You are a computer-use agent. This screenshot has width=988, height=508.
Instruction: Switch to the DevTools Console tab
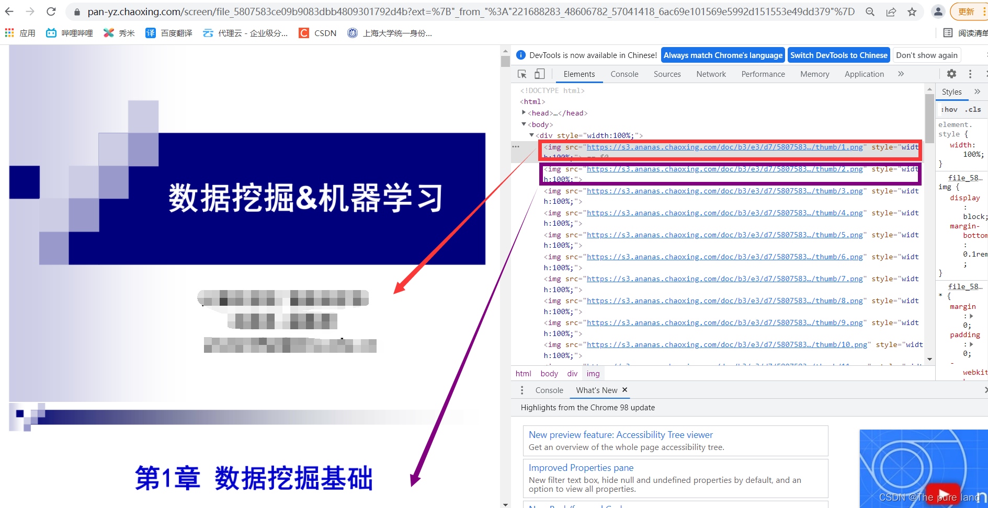click(624, 74)
